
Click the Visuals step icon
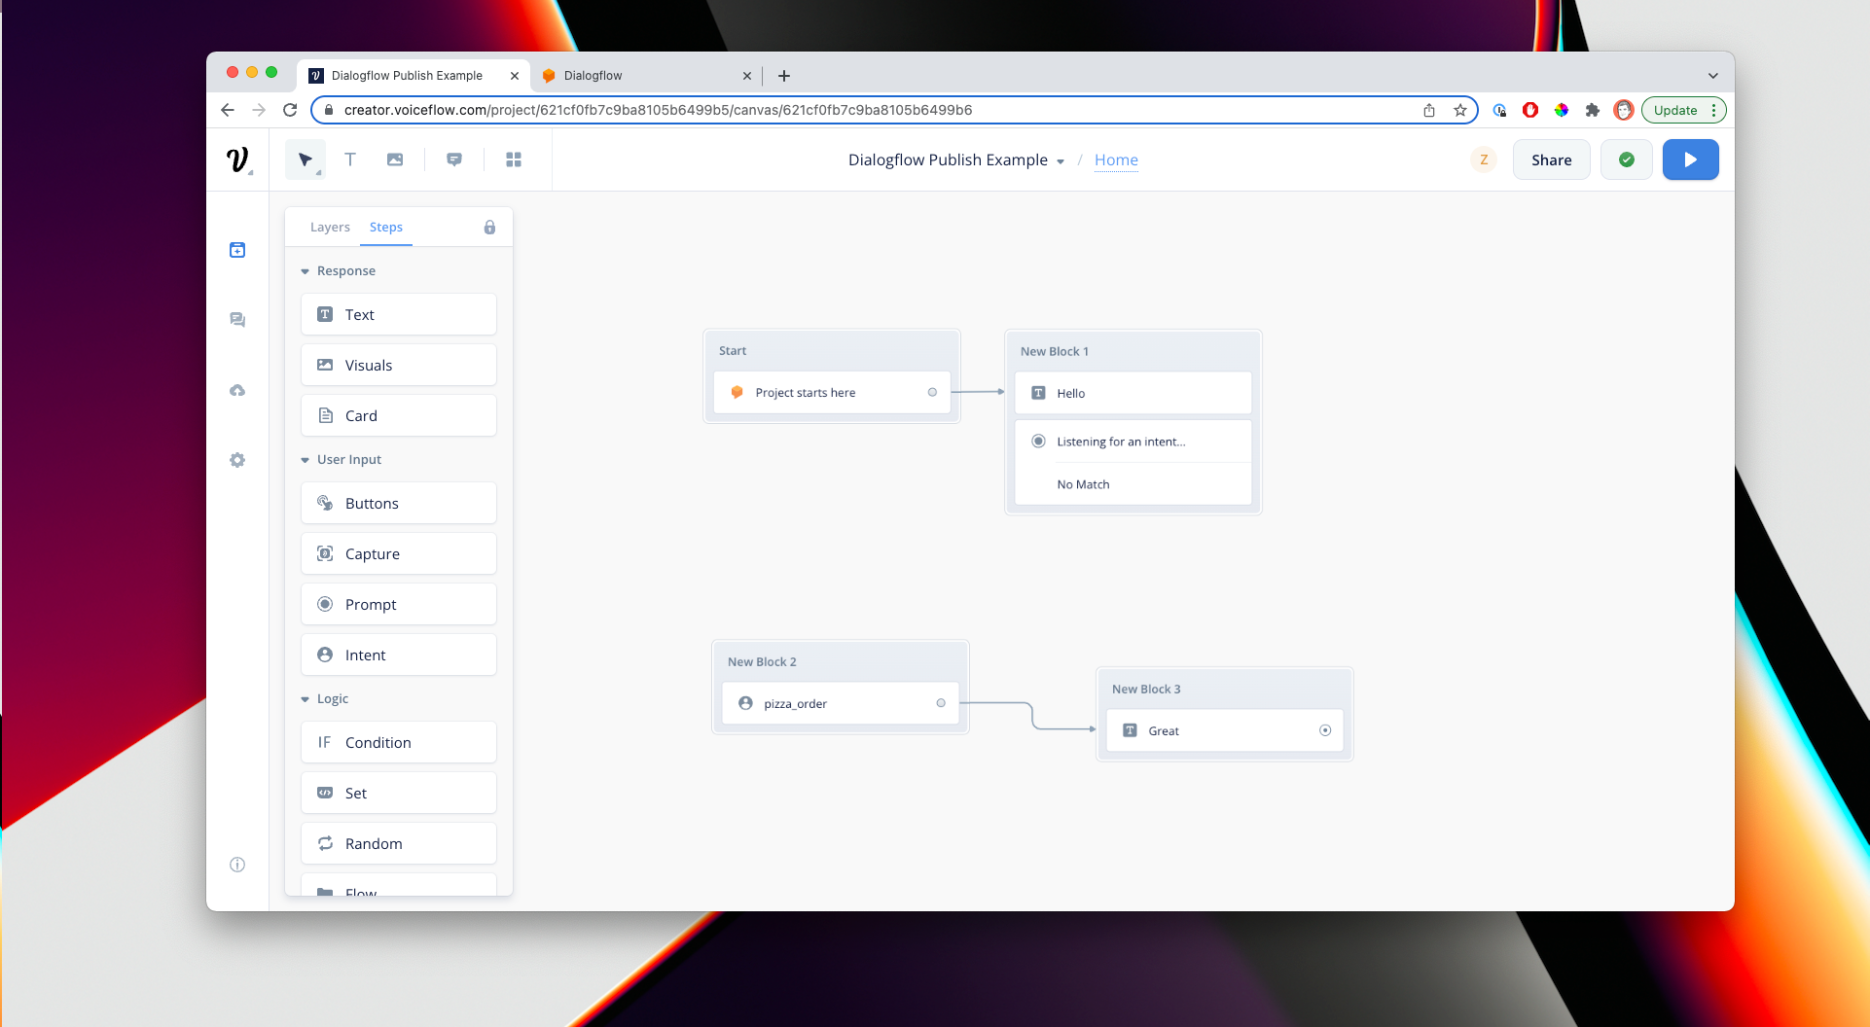pos(325,365)
